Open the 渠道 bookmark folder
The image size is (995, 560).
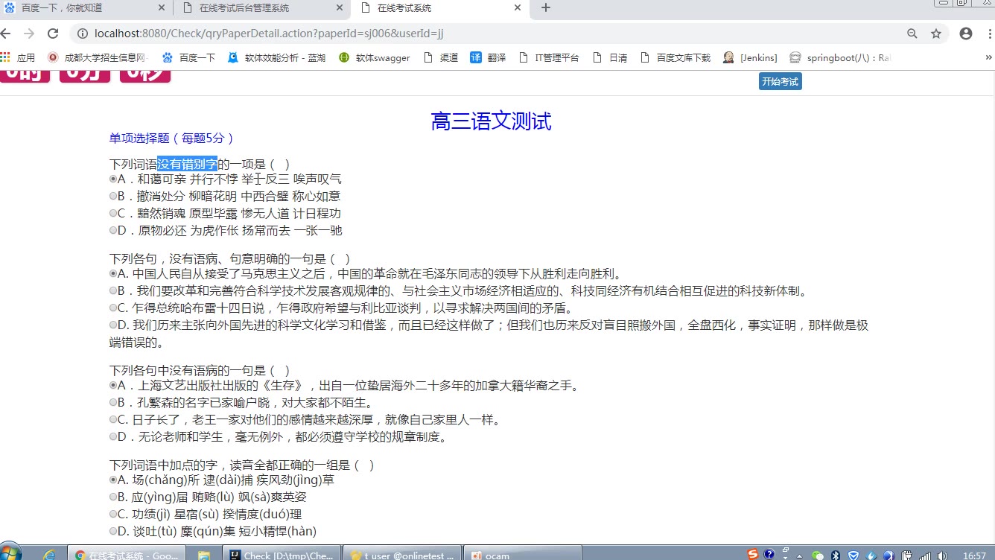point(441,57)
